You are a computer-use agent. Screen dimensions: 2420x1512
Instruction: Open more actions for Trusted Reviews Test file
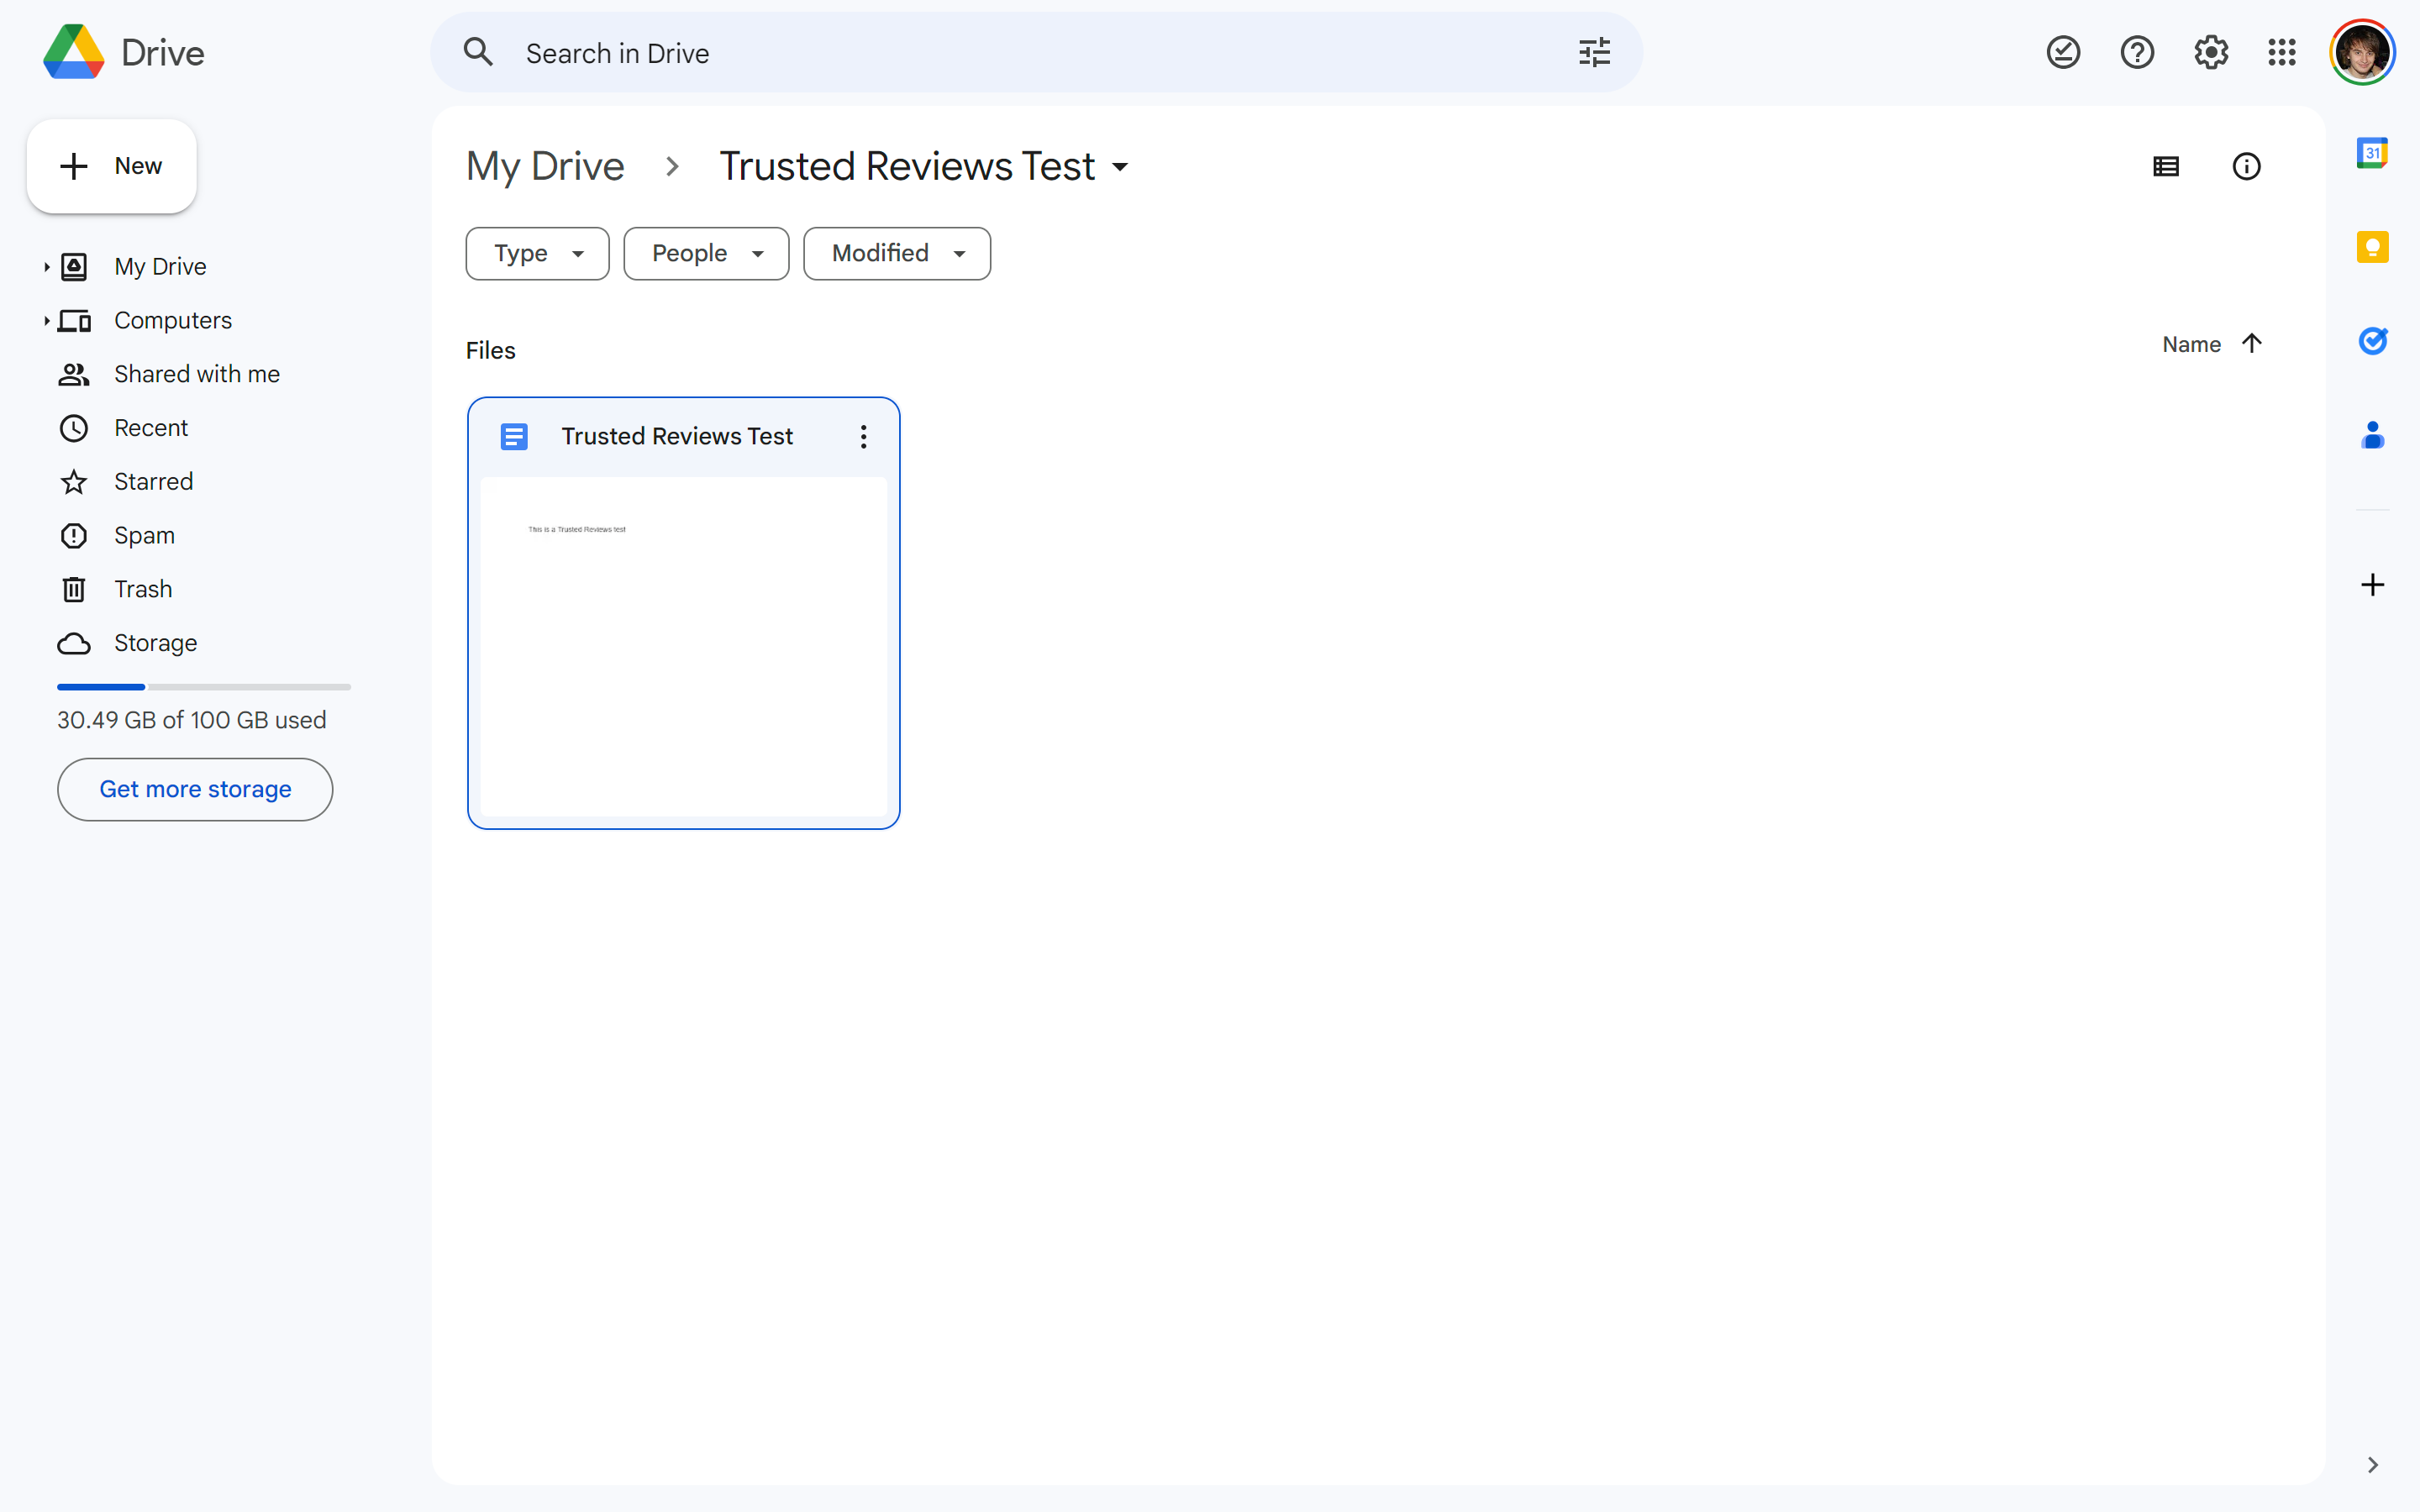863,436
